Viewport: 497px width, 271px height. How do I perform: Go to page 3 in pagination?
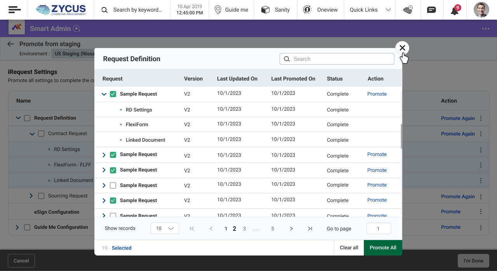[244, 228]
